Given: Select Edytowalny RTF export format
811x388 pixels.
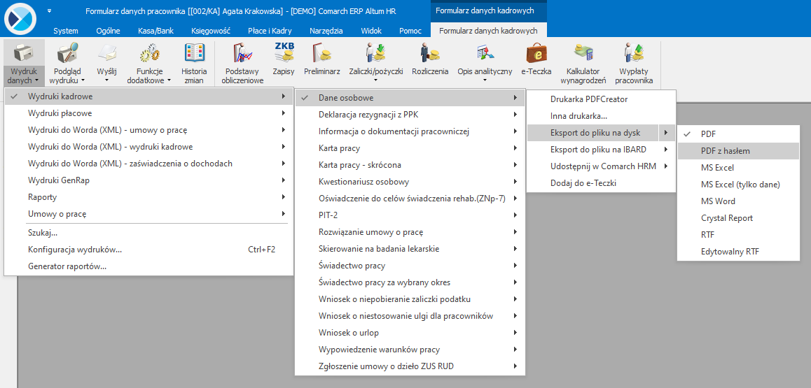Looking at the screenshot, I should coord(739,252).
